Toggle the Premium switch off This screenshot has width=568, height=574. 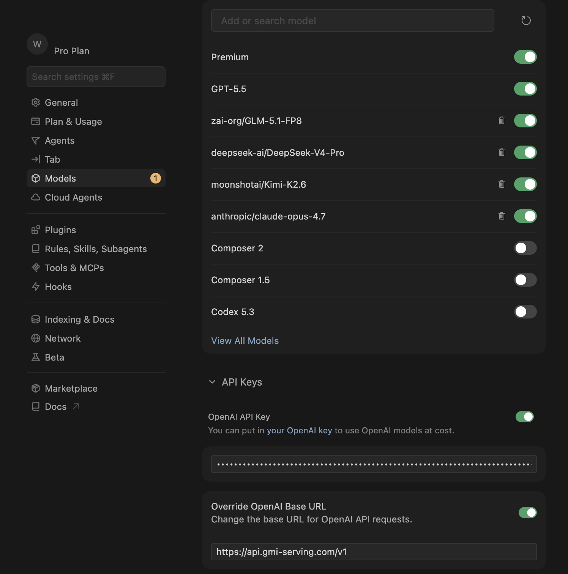tap(525, 57)
